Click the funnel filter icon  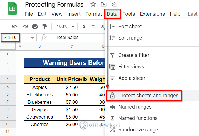pyautogui.click(x=112, y=55)
